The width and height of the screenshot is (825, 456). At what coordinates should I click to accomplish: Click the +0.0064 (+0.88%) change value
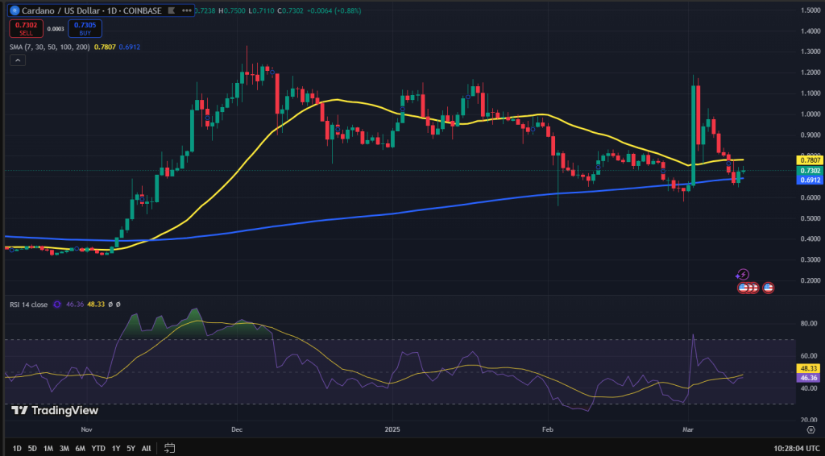point(336,10)
